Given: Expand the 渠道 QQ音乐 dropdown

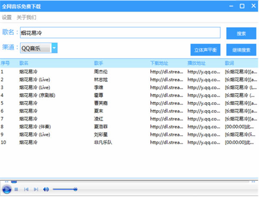Looking at the screenshot, I should point(54,49).
